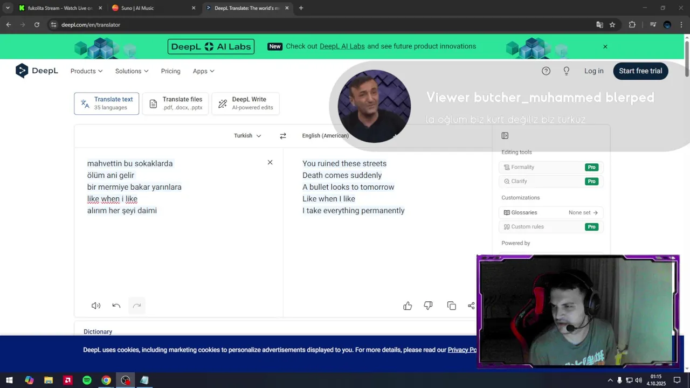Go back in browser history

click(x=9, y=25)
